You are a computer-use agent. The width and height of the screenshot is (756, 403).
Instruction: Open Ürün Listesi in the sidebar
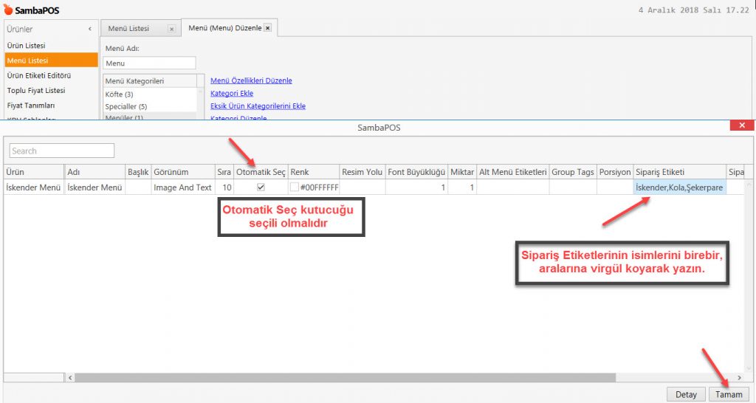pos(27,46)
